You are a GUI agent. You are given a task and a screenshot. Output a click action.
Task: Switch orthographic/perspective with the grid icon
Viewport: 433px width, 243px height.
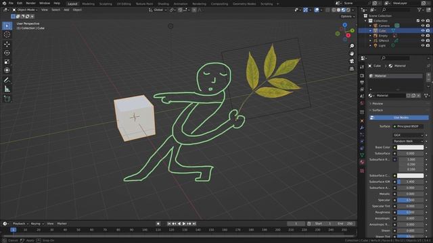click(352, 69)
